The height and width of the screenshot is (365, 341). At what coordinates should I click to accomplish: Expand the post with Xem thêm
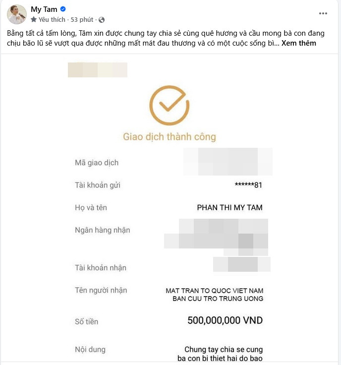coord(299,43)
